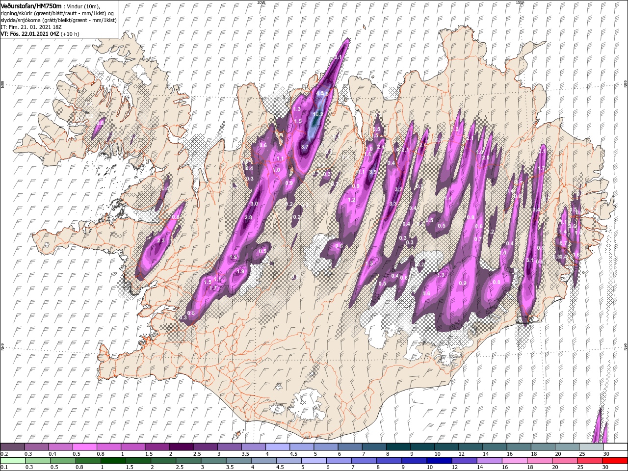628x471 pixels.
Task: Click the 3.9 precipitation value on map
Action: pos(372,172)
